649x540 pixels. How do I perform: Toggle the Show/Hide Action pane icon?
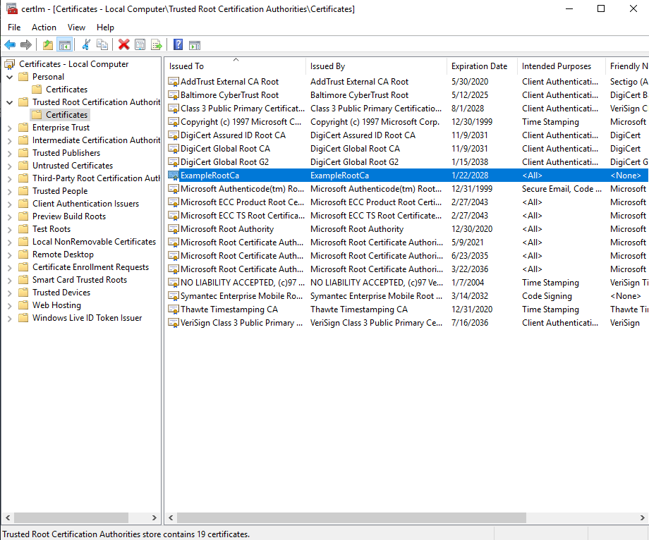(x=195, y=44)
